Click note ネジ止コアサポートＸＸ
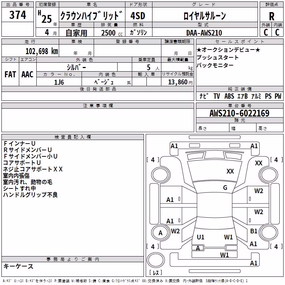 [33, 169]
